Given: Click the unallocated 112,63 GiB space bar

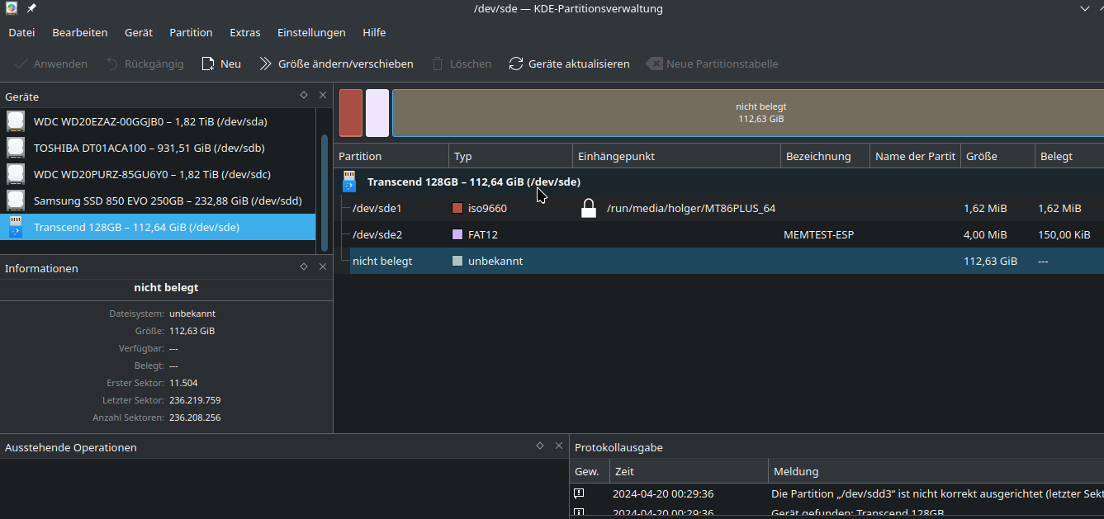Looking at the screenshot, I should (747, 113).
